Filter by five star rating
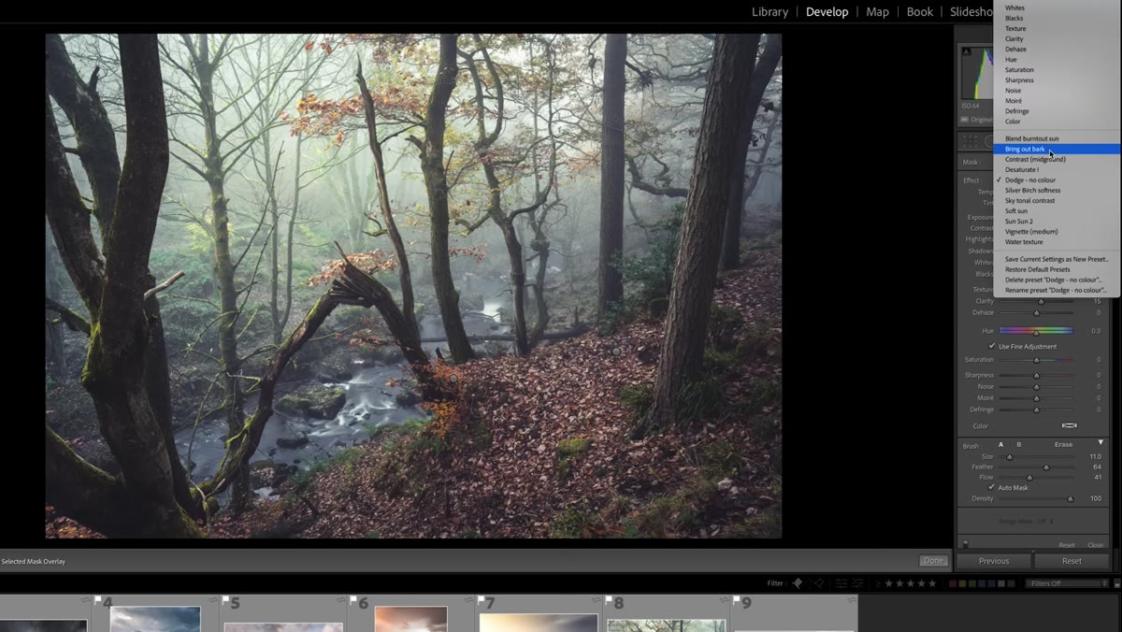Viewport: 1122px width, 632px height. [931, 583]
